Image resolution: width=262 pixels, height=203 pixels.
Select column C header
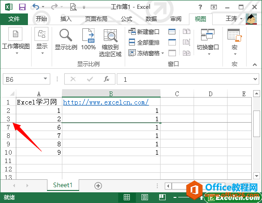(x=177, y=93)
